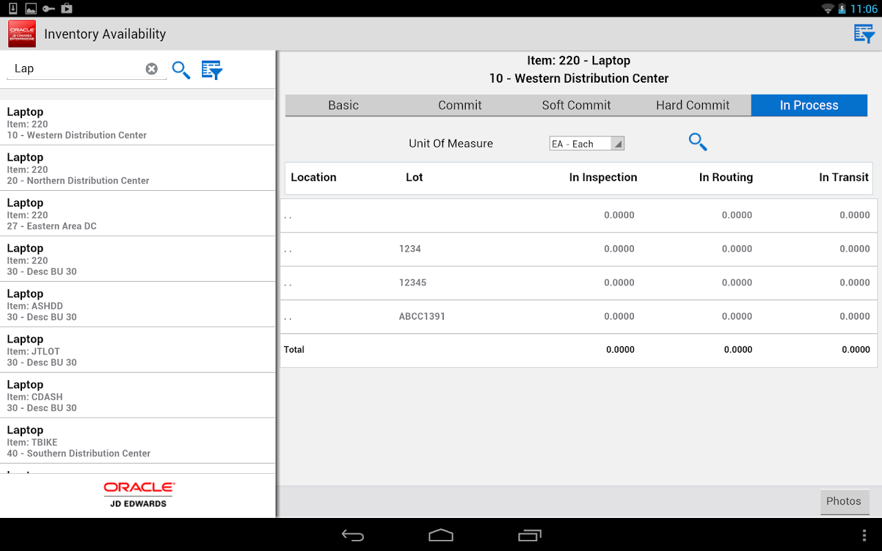The image size is (882, 551).
Task: Tap the picture notification icon in the status bar
Action: [31, 8]
